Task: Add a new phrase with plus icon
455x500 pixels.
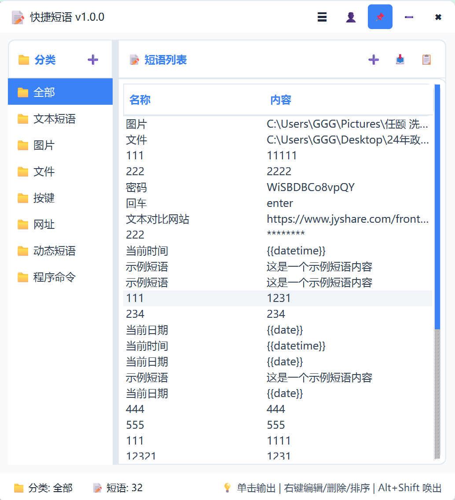Action: pos(374,60)
